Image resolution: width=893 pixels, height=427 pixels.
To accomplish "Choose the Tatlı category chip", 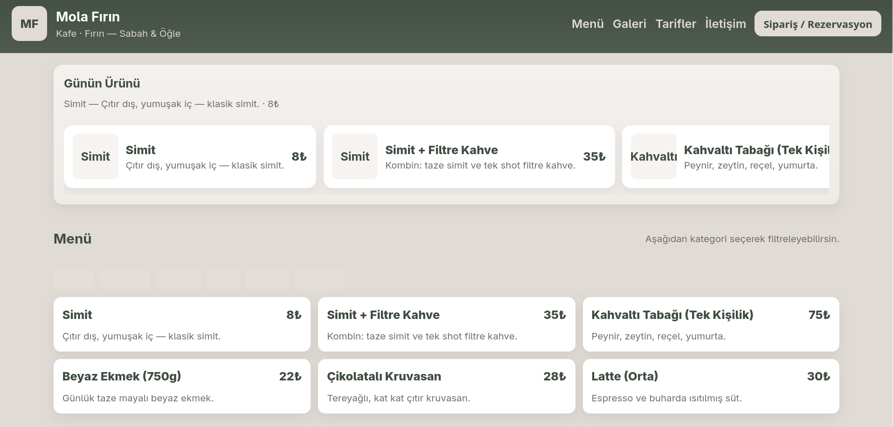I will pos(223,279).
